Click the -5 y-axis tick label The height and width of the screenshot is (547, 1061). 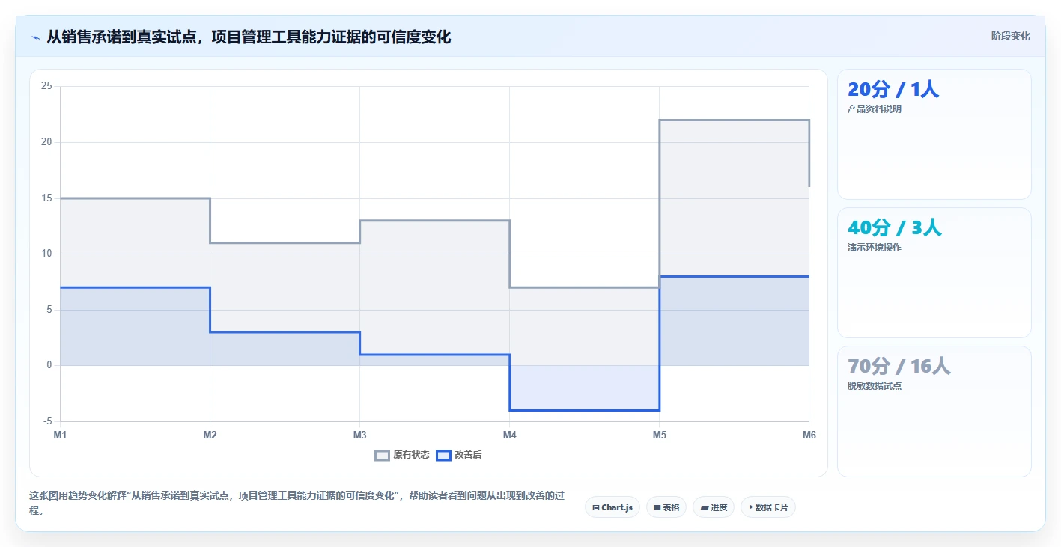[x=46, y=421]
